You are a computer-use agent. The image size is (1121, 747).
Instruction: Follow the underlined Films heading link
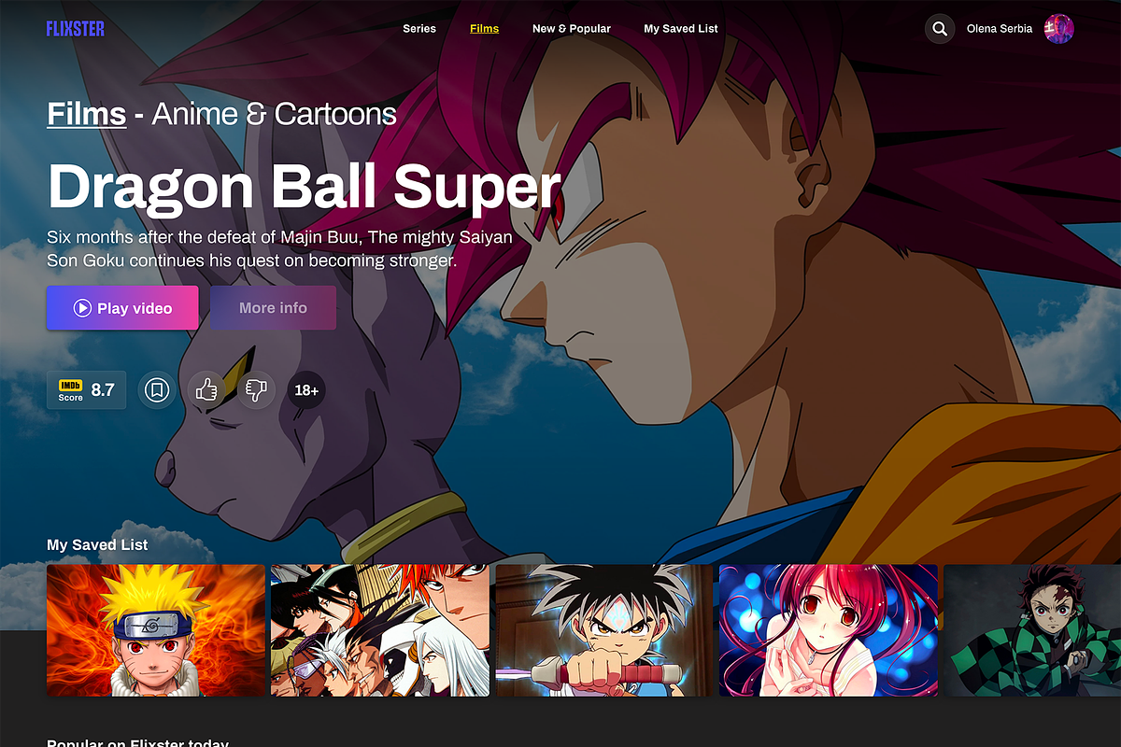(86, 114)
